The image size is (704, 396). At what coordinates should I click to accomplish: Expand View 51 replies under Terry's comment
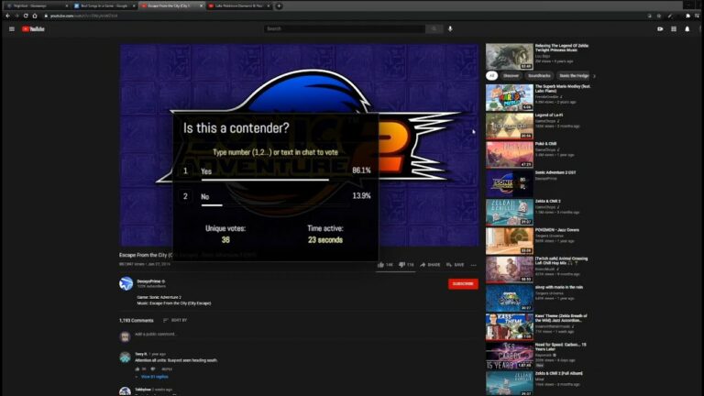[154, 376]
